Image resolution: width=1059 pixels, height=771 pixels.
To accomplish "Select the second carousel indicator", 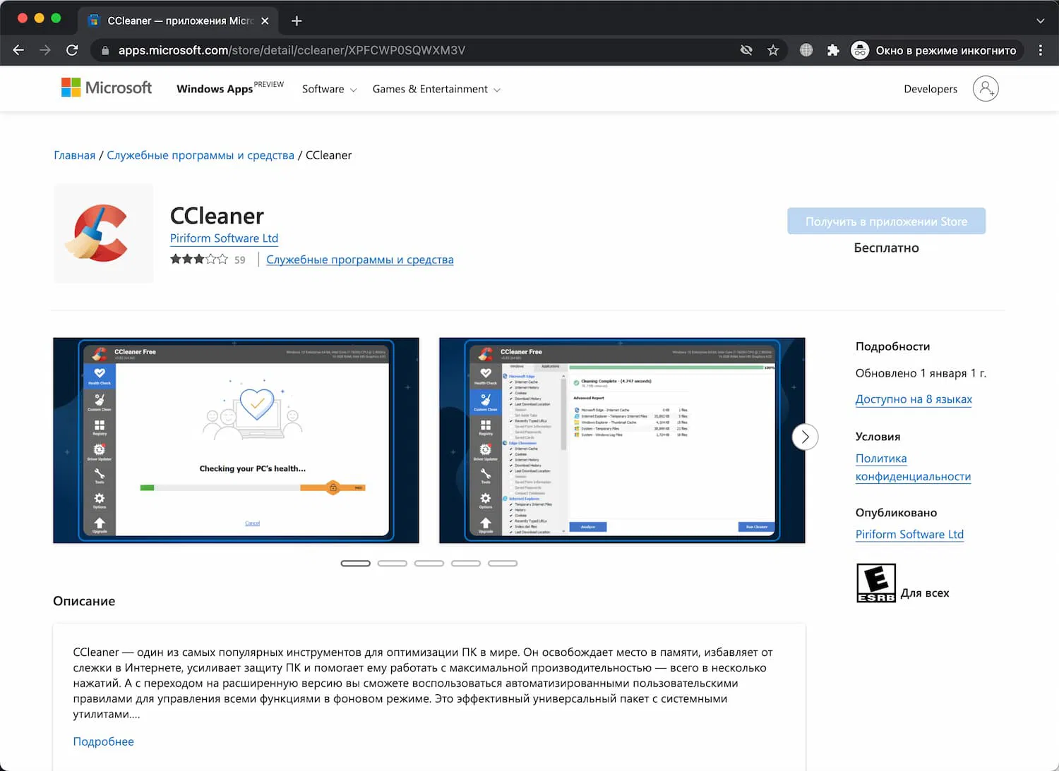I will pos(393,563).
